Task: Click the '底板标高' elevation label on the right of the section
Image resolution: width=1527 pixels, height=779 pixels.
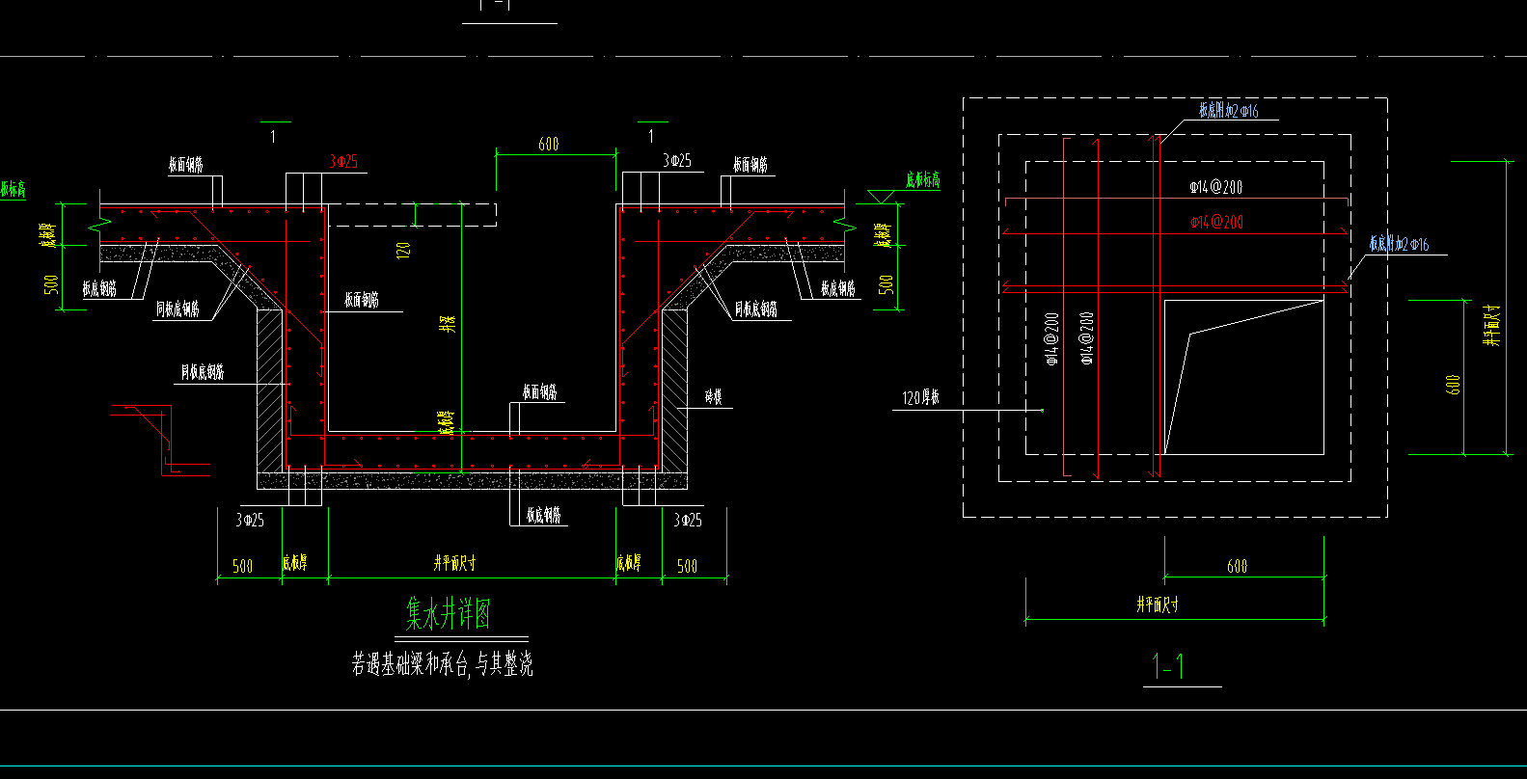Action: 922,179
